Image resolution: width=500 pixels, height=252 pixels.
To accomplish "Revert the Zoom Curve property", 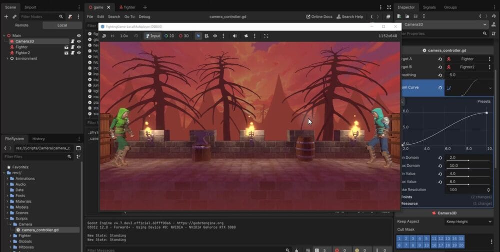I will point(440,88).
